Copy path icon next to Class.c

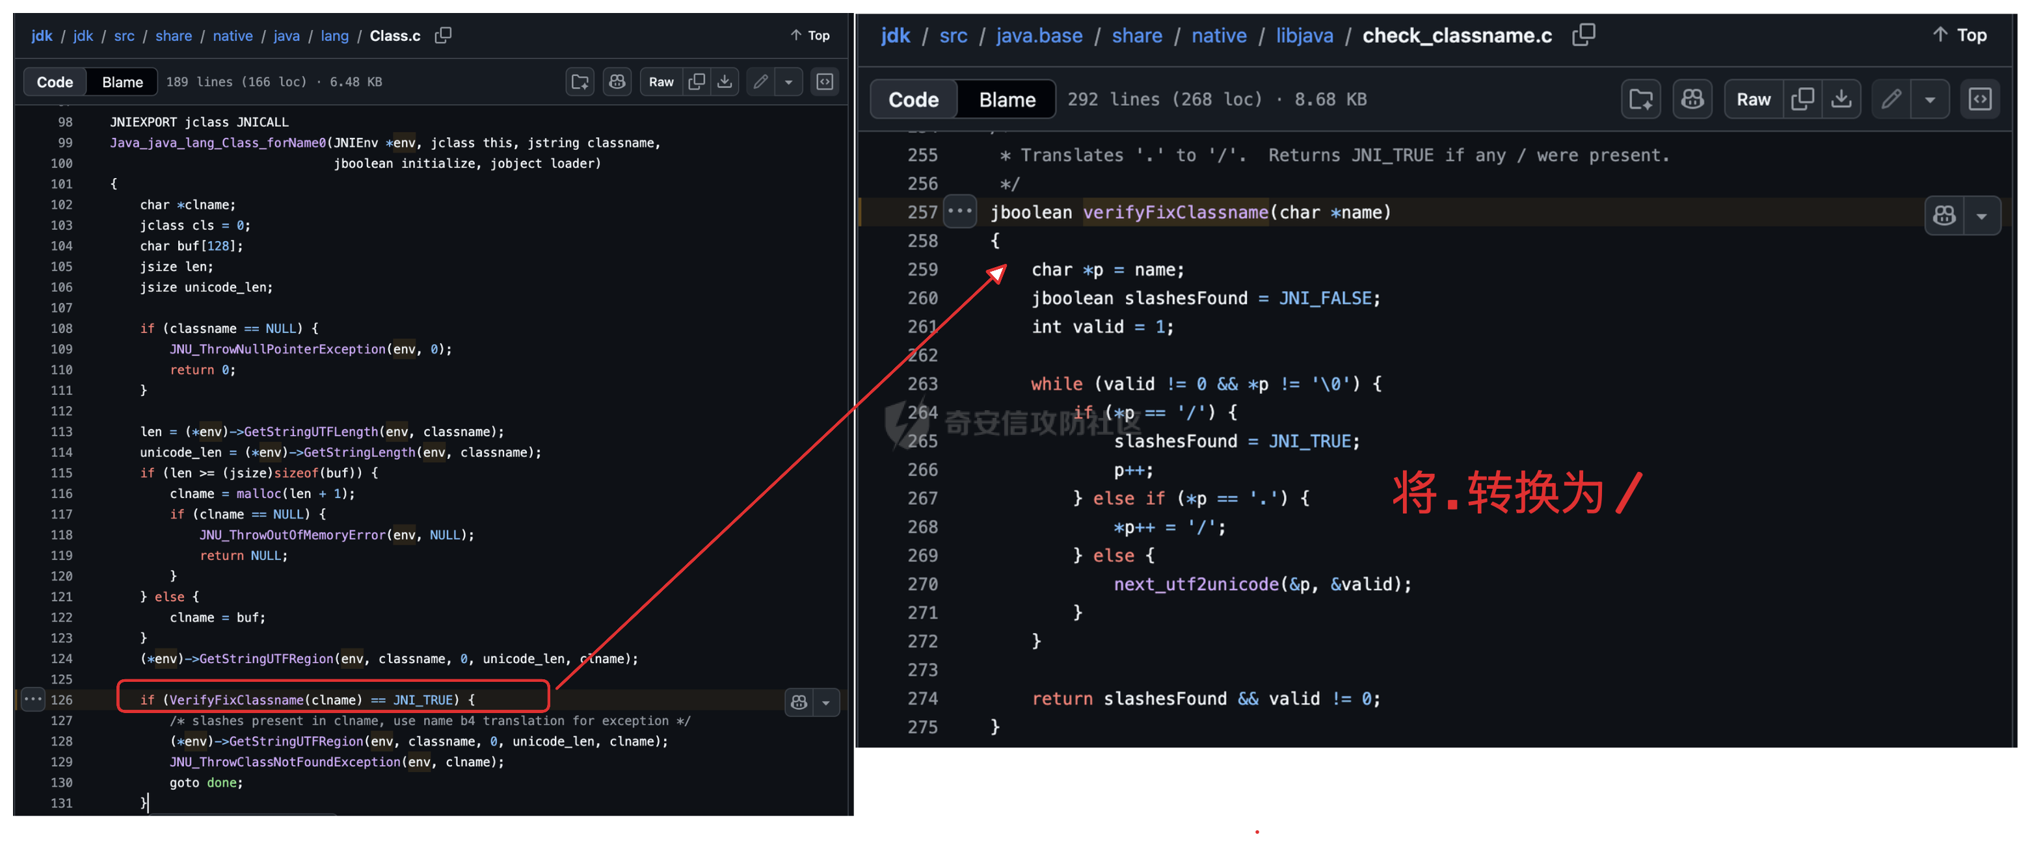point(443,36)
